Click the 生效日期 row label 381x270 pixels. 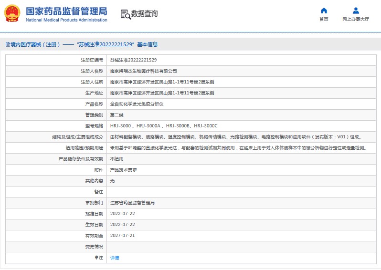(x=94, y=225)
